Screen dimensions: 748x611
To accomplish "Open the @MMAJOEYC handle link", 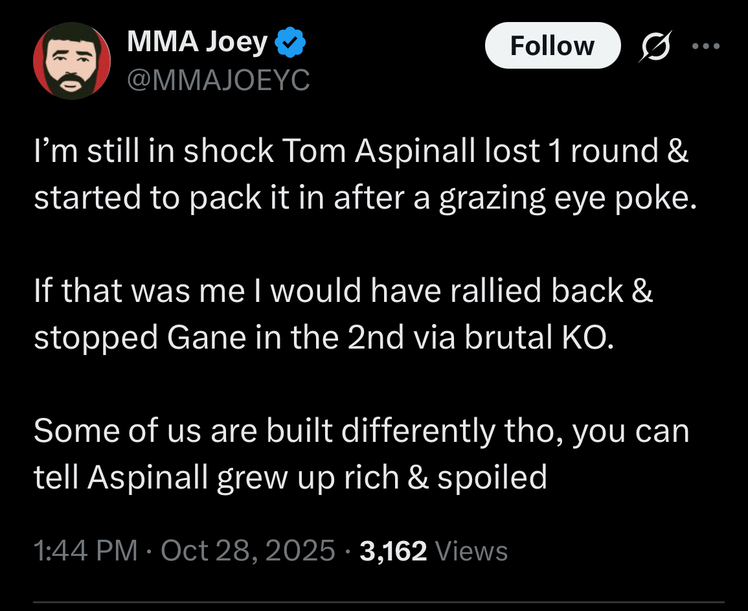I will coord(219,80).
